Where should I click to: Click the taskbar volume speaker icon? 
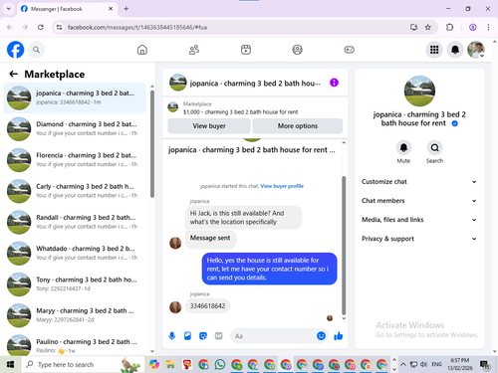click(x=423, y=365)
